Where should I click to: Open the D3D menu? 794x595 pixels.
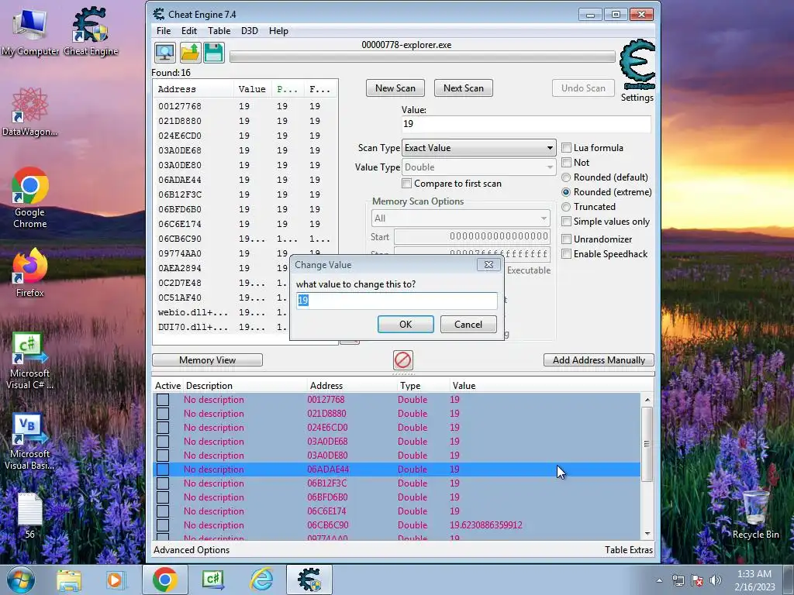point(249,31)
